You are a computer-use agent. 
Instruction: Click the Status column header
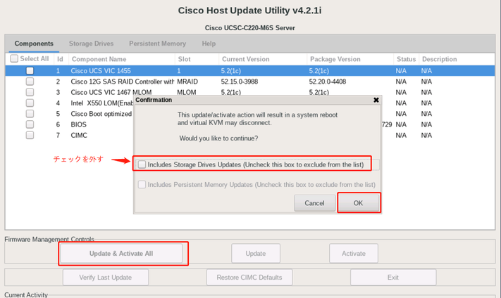[x=406, y=59]
